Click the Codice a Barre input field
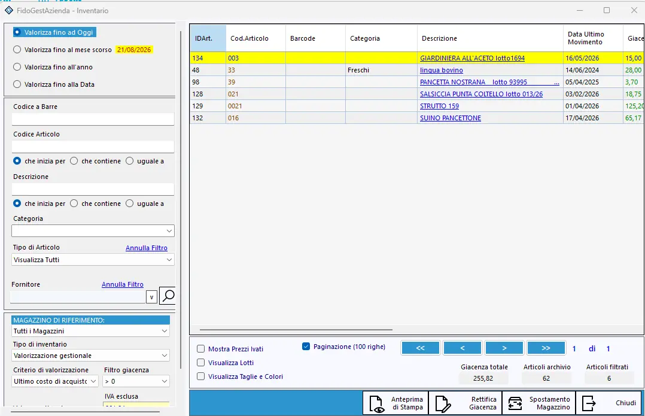 93,119
